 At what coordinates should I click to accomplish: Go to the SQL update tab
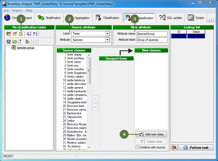171,18
